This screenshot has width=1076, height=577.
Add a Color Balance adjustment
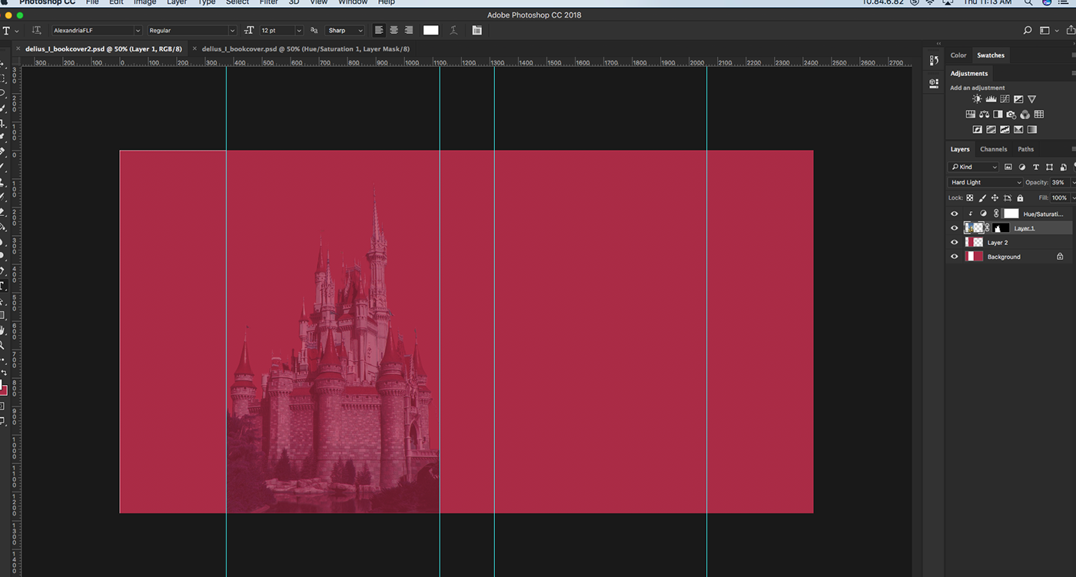tap(984, 114)
